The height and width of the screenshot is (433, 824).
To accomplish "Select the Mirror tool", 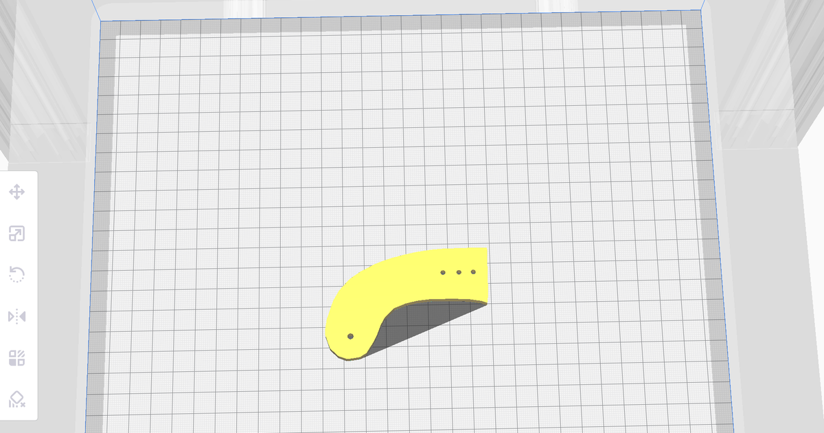I will [16, 316].
